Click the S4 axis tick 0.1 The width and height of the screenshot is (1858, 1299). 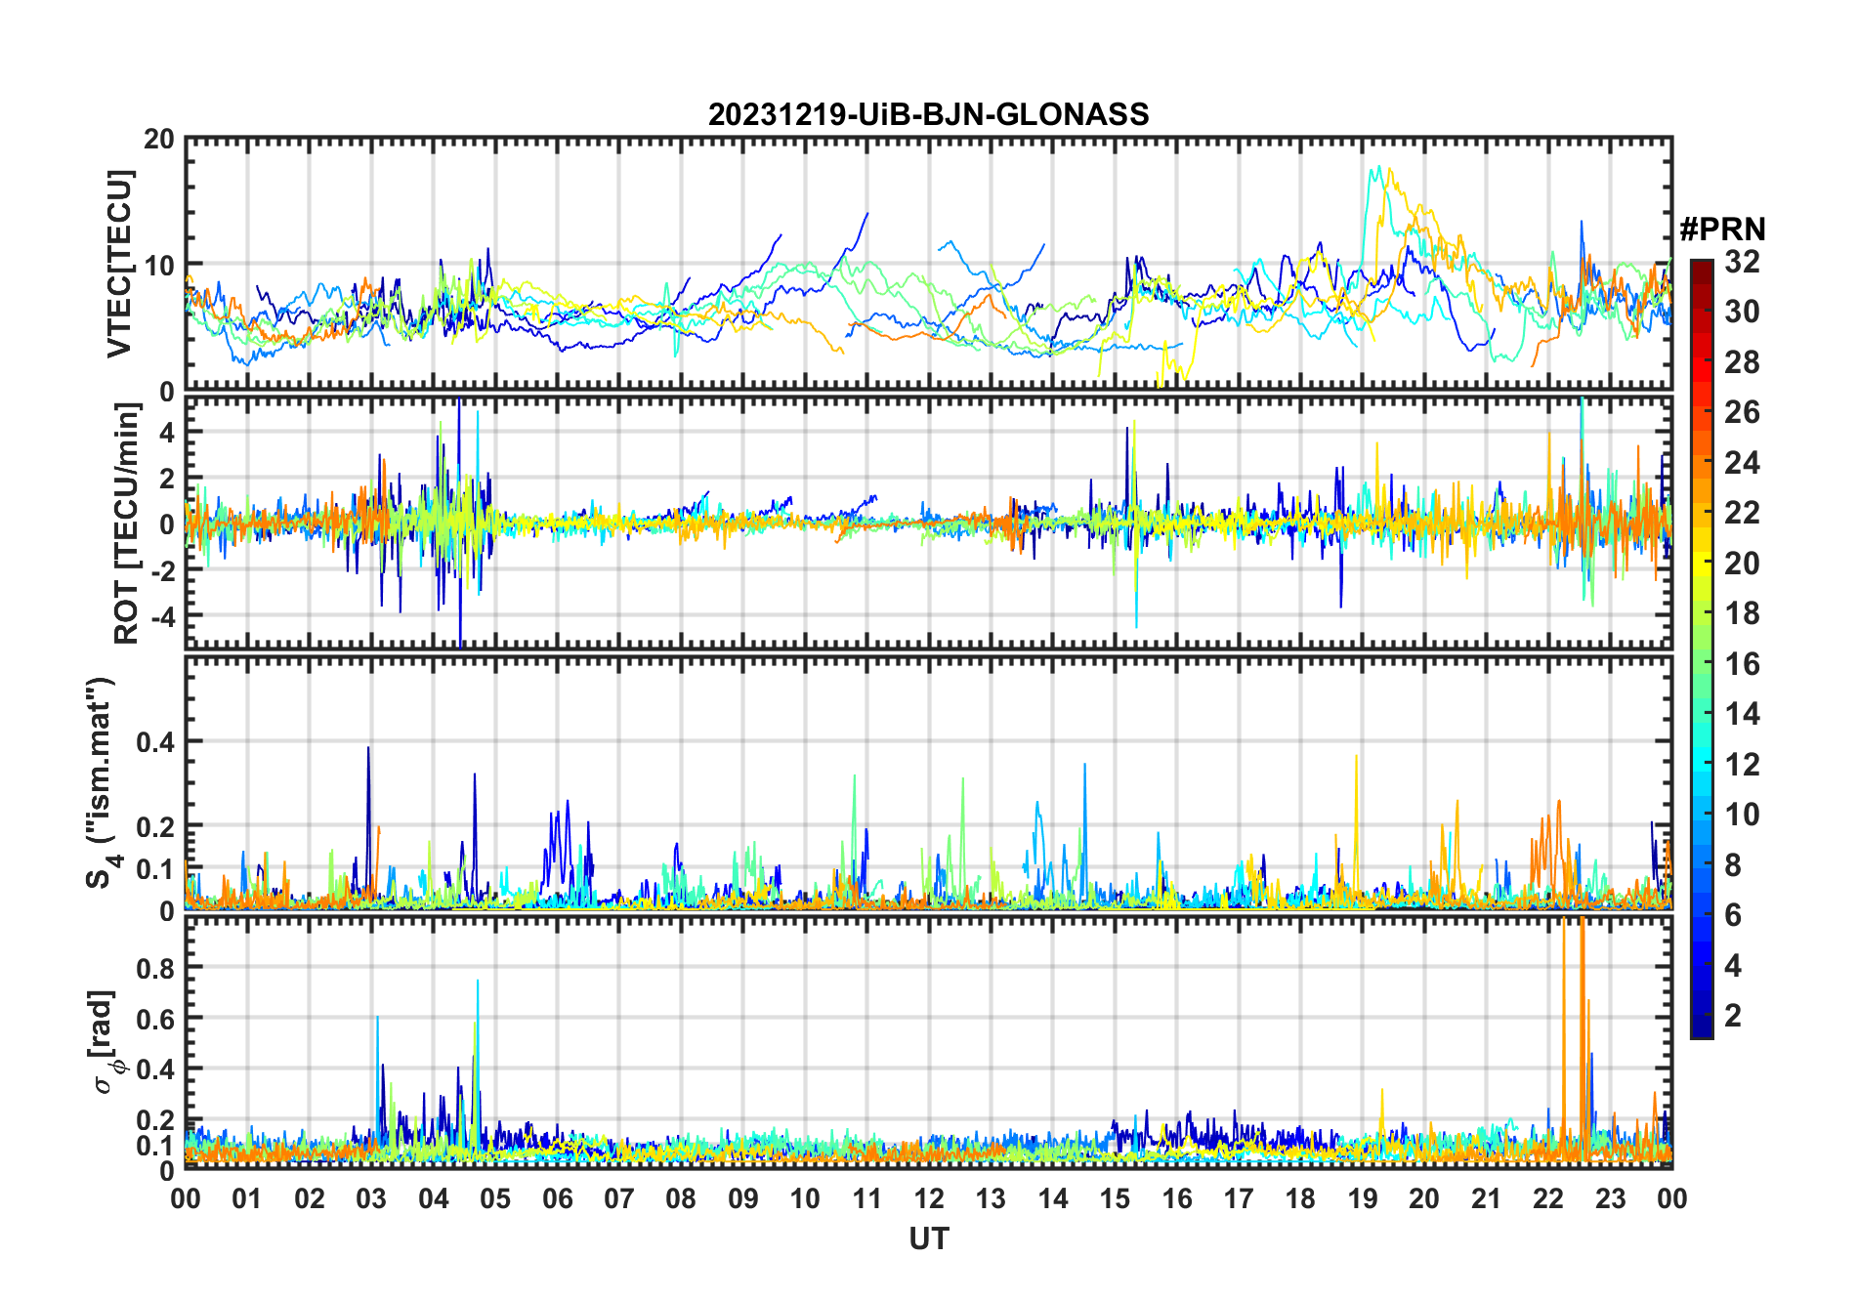[155, 868]
